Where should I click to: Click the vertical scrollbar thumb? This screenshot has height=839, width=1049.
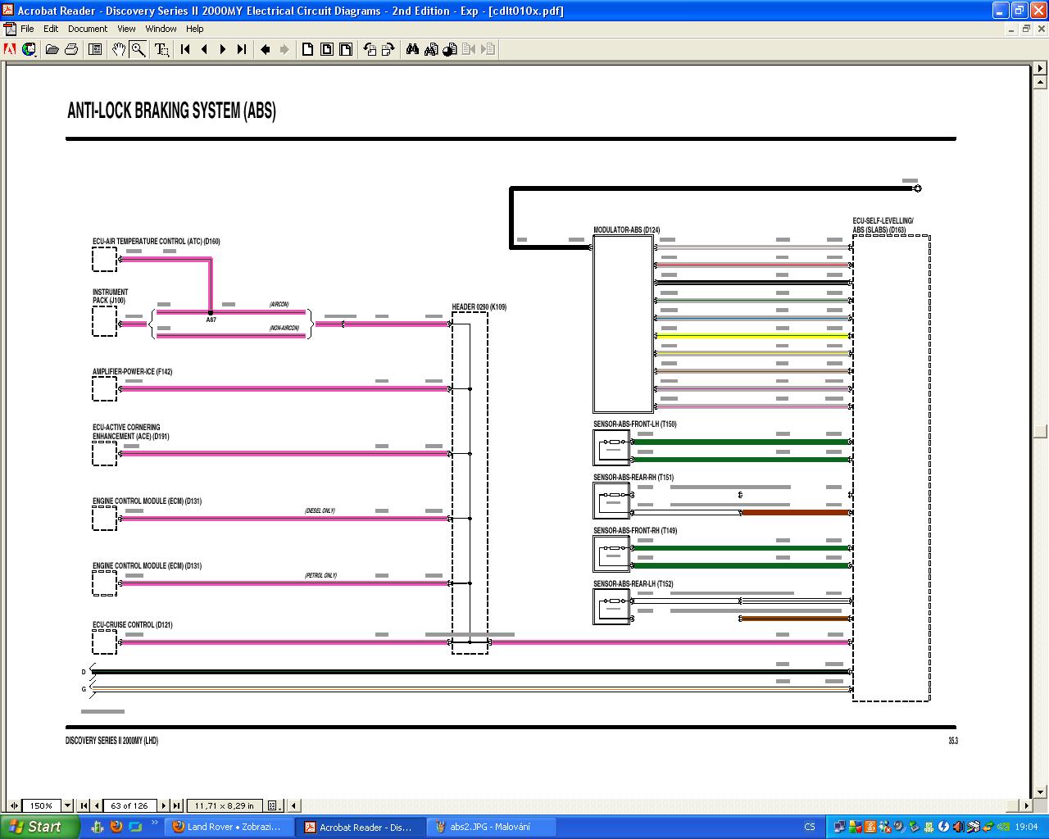coord(1040,431)
